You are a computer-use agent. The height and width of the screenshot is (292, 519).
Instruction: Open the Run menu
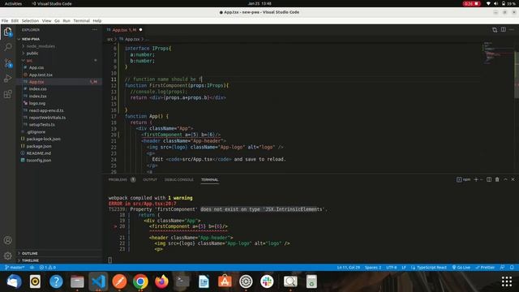point(66,20)
